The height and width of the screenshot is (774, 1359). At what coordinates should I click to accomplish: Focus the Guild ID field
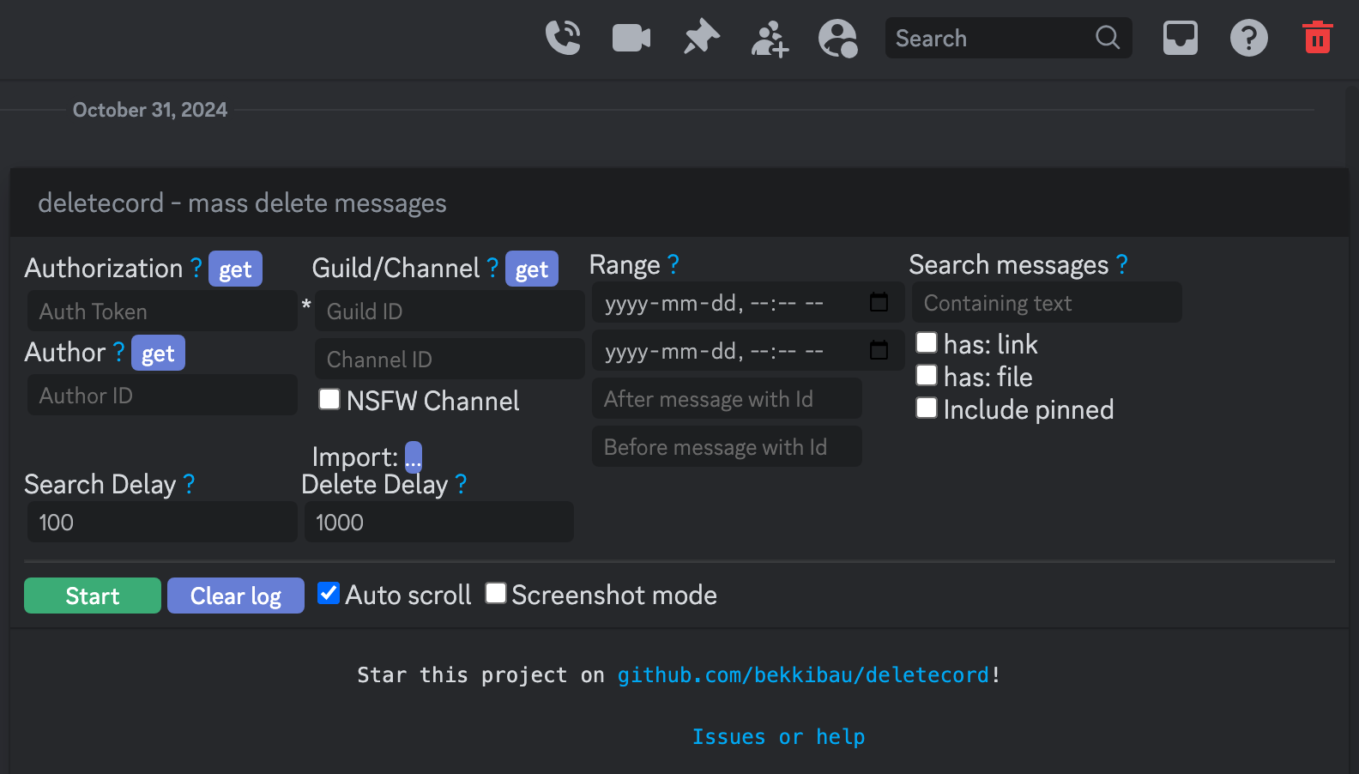pyautogui.click(x=450, y=311)
